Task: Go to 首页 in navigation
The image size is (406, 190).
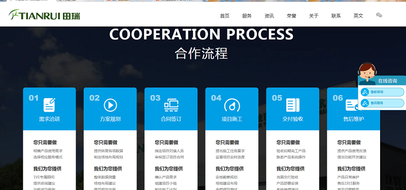Action: [225, 16]
